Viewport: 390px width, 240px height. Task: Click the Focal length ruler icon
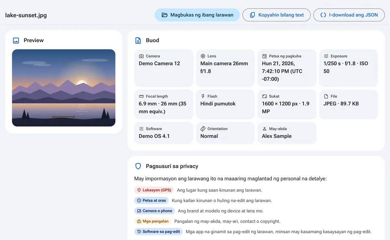pyautogui.click(x=141, y=96)
